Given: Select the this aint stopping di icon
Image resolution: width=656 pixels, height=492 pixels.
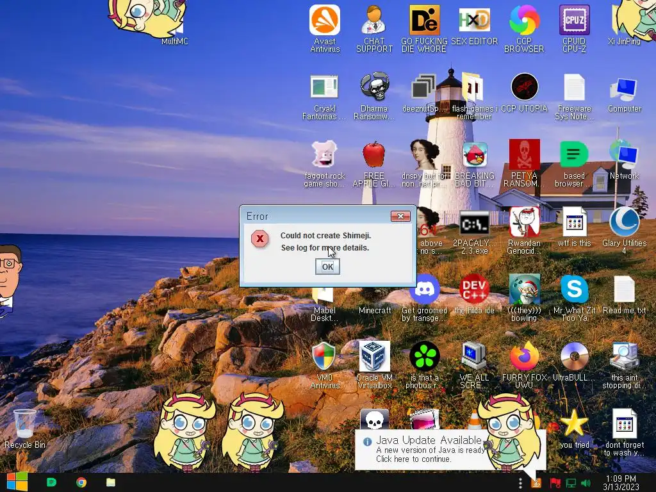Looking at the screenshot, I should pos(624,365).
